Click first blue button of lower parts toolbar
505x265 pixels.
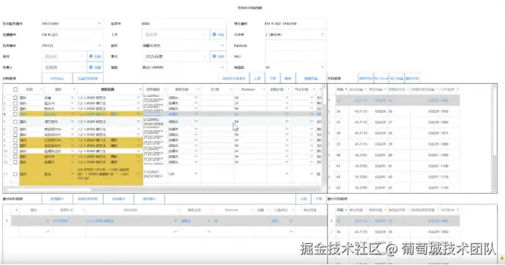click(x=57, y=199)
